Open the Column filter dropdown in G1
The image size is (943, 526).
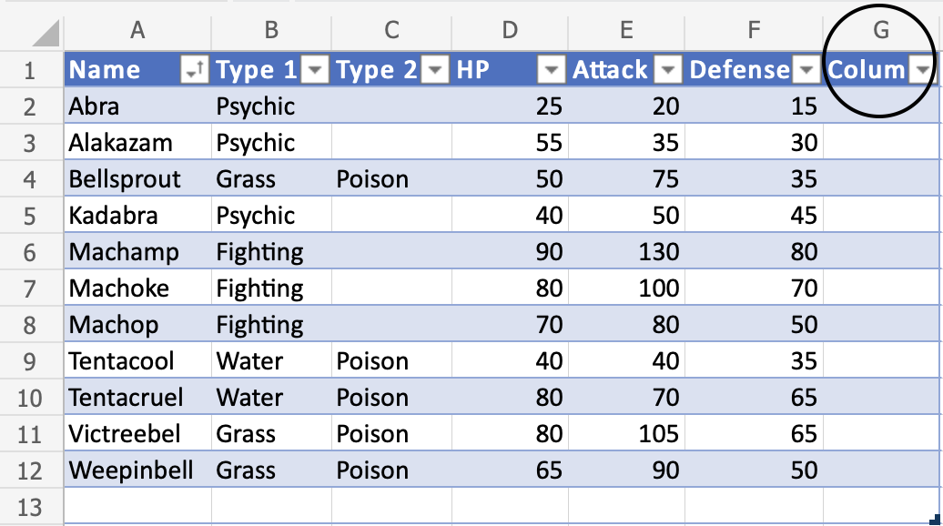[924, 70]
